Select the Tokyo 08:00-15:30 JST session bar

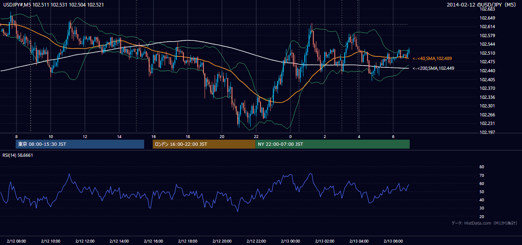point(80,144)
